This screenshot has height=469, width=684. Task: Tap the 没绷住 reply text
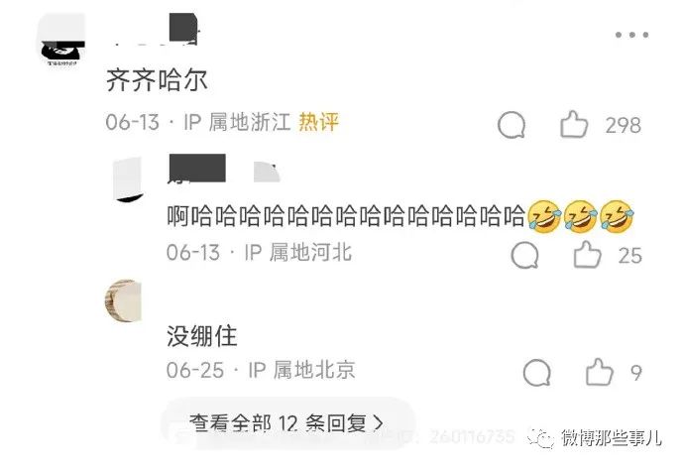(x=201, y=336)
